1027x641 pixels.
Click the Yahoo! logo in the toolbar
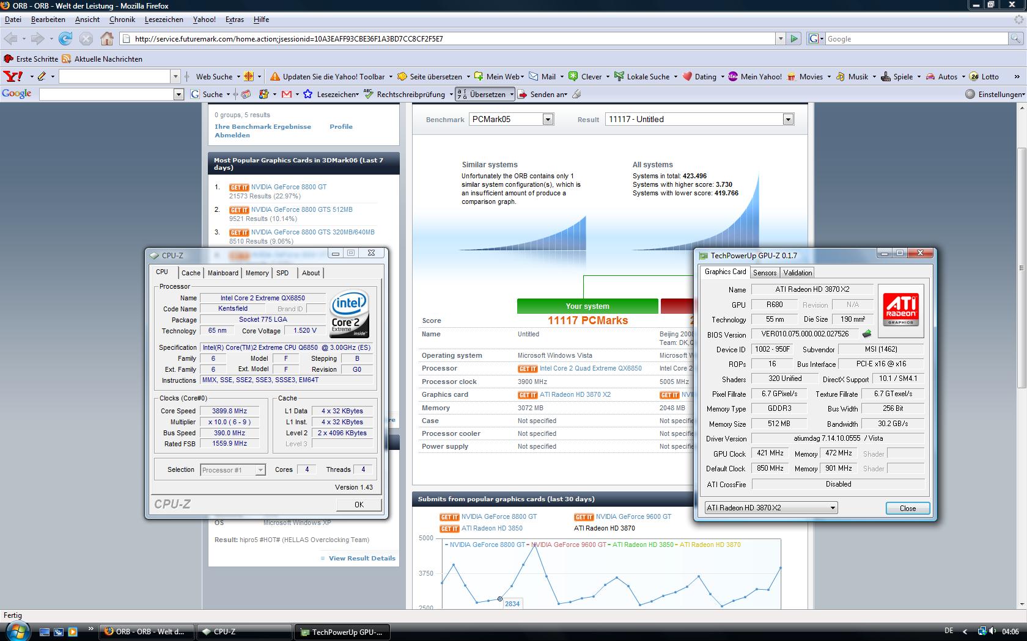13,76
